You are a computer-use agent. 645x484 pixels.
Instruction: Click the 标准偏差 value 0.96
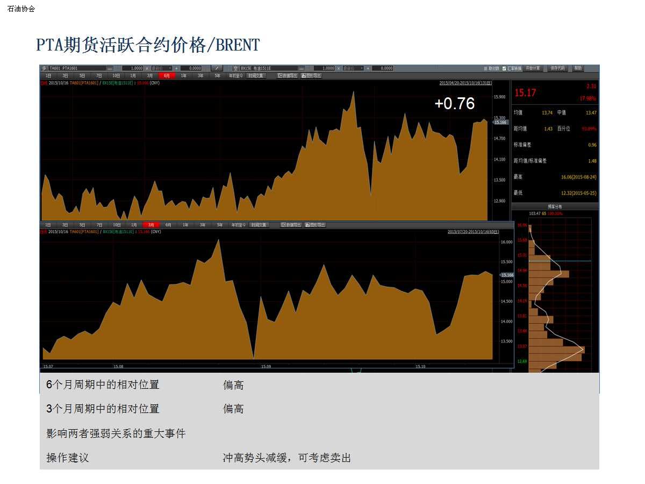click(592, 145)
